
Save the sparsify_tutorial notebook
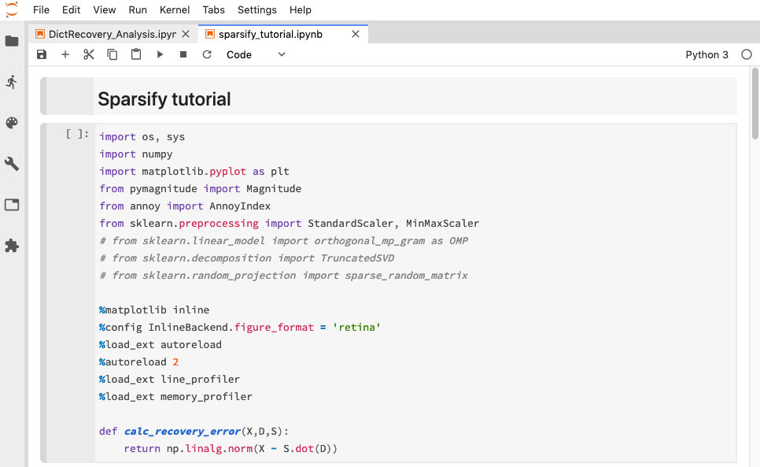click(x=41, y=54)
